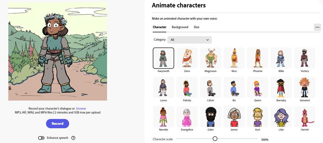323x143 pixels.
Task: Select the Nico character
Action: (x=234, y=58)
